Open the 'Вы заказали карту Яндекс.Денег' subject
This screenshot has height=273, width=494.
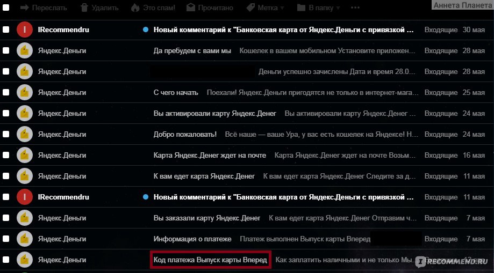207,218
